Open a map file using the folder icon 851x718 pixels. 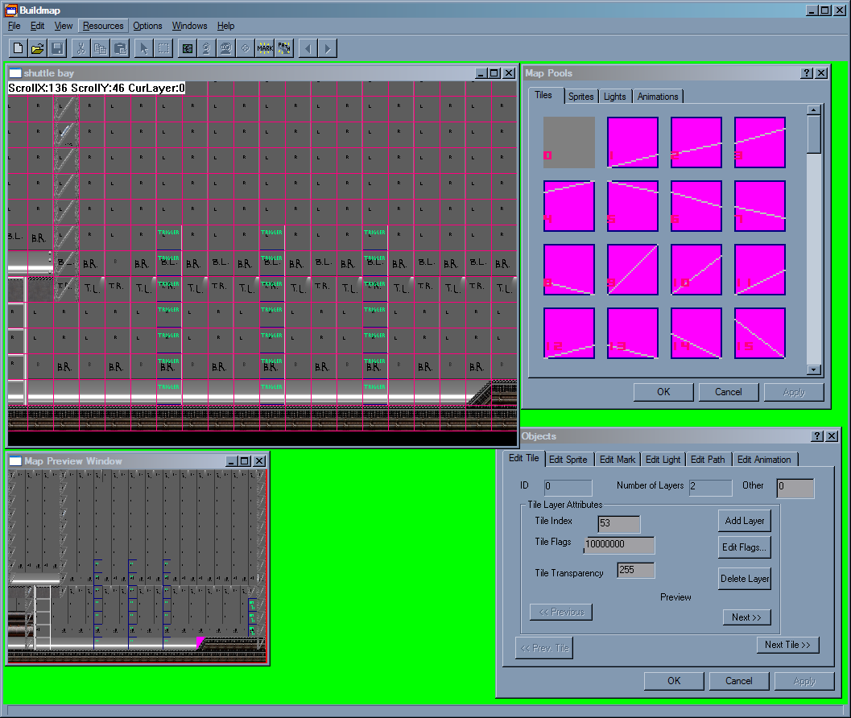tap(37, 48)
